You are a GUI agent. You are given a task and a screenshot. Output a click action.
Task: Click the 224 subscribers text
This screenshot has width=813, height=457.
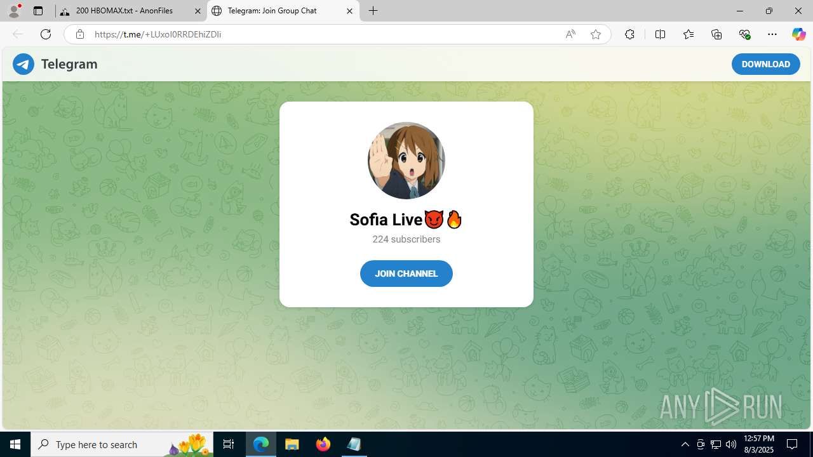tap(406, 239)
